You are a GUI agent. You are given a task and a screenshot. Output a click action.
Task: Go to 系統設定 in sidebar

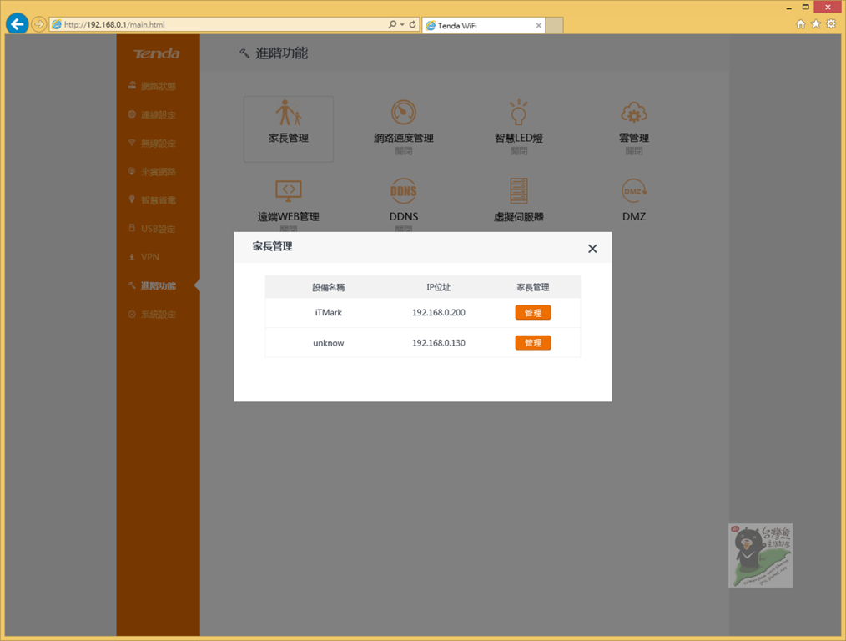(152, 314)
